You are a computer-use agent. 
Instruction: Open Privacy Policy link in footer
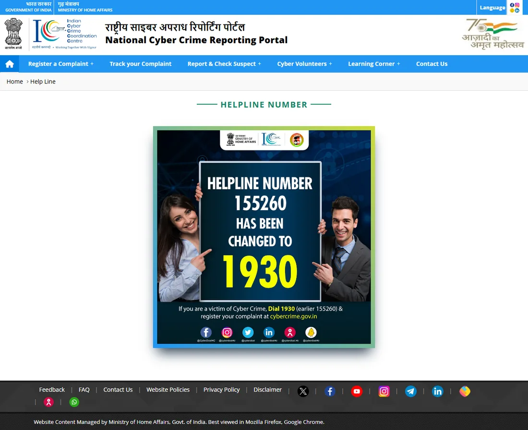point(222,390)
